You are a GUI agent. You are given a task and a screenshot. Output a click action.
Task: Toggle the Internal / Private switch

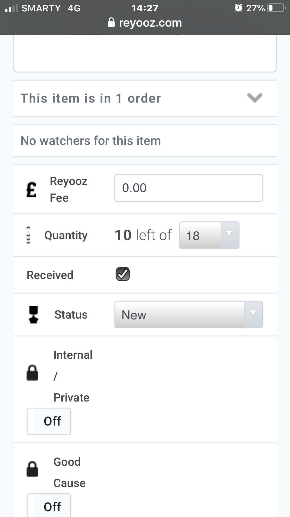pos(49,421)
